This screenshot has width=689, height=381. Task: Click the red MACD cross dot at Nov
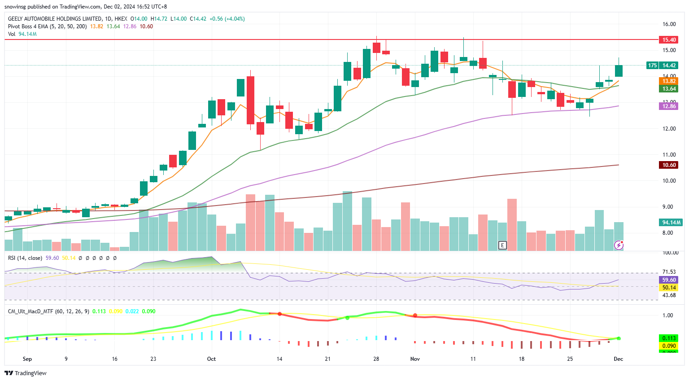415,315
